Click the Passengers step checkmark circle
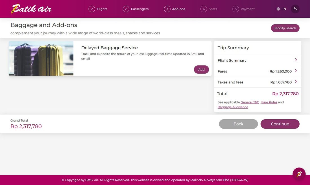The image size is (310, 185). pos(126,9)
